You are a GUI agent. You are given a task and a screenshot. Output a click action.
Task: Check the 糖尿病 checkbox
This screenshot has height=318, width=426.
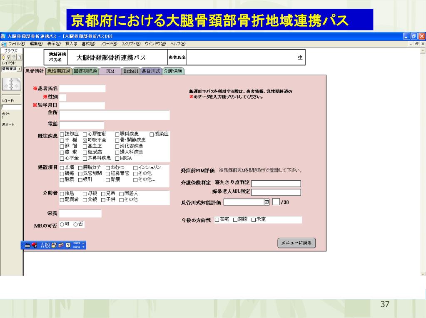pos(85,152)
